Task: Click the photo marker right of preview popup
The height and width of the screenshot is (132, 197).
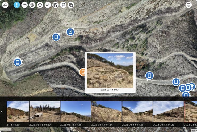Action: (149, 76)
